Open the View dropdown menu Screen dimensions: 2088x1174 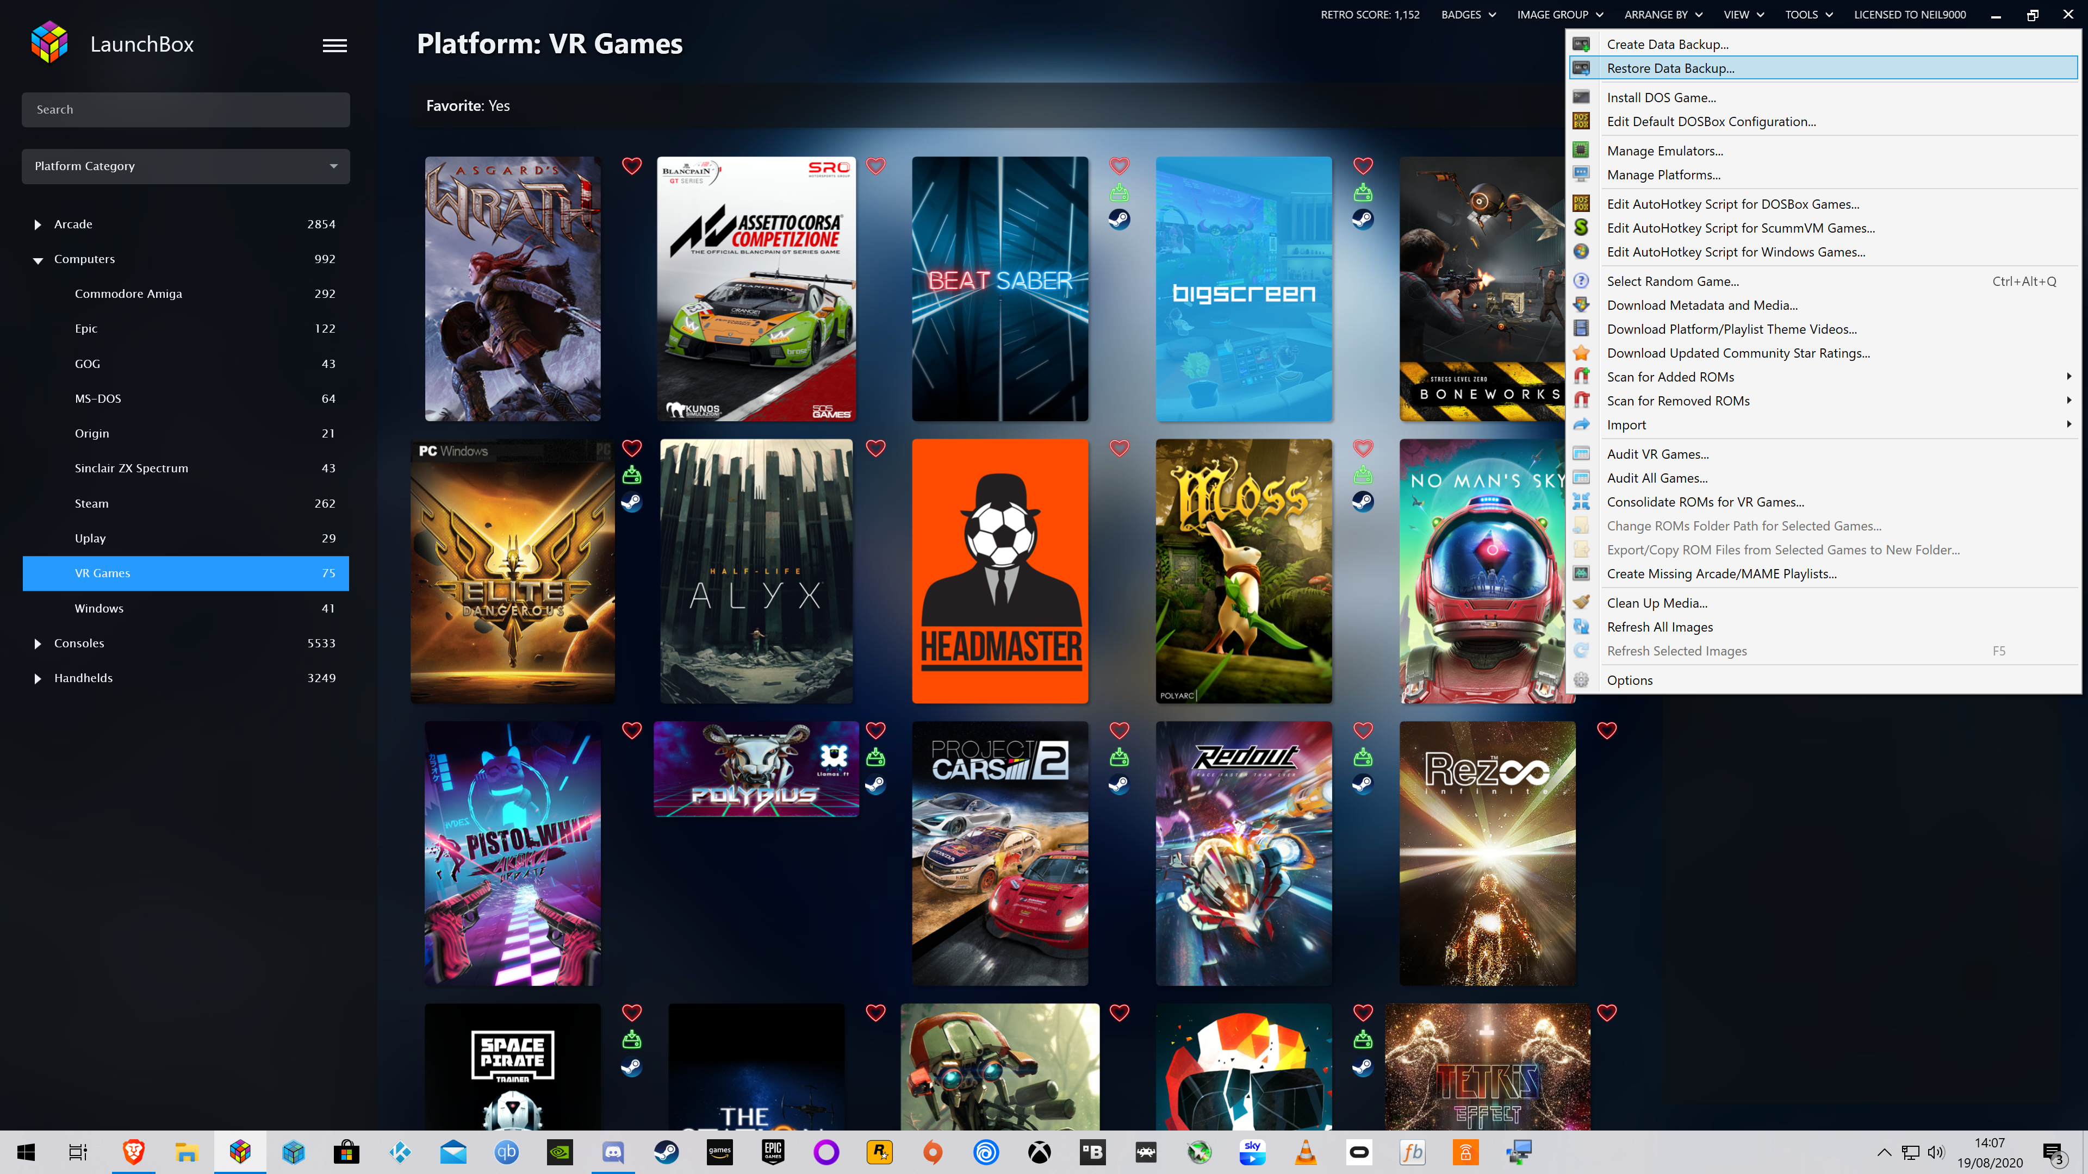click(1743, 15)
